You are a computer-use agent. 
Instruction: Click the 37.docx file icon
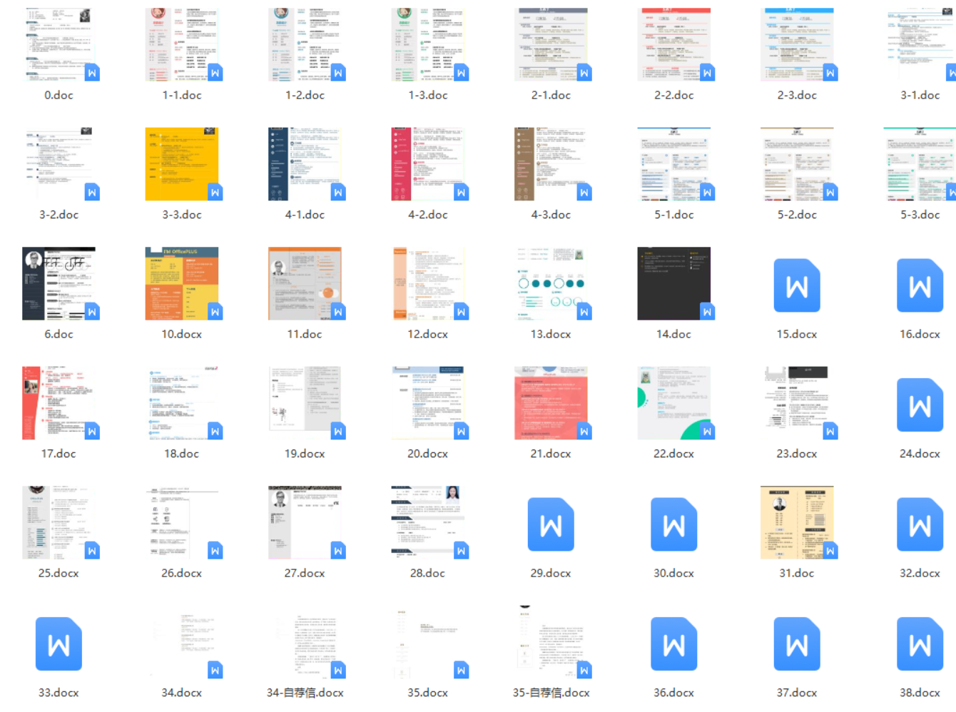pos(796,644)
